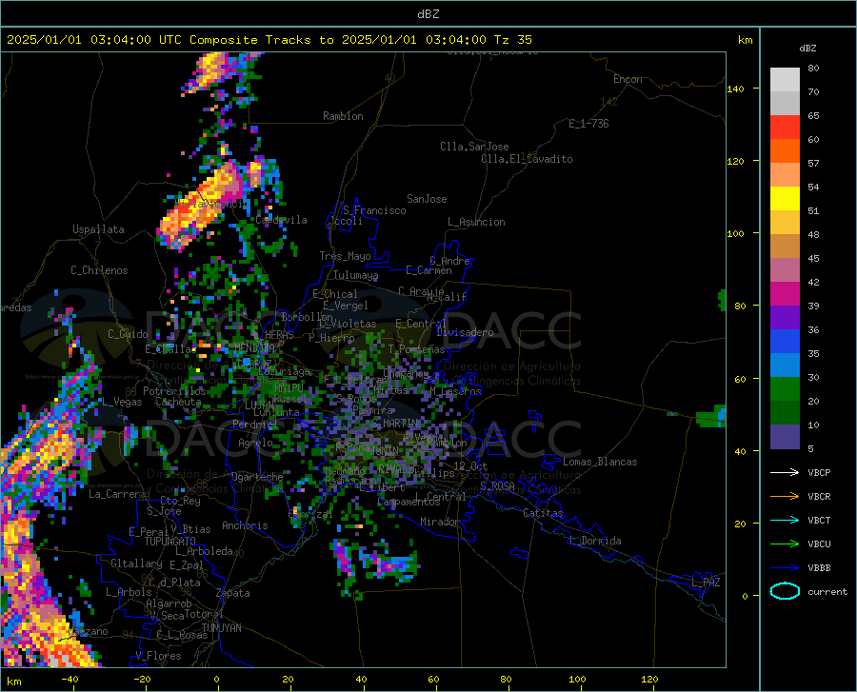
Task: Click the L_Vegas place label
Action: pos(123,402)
